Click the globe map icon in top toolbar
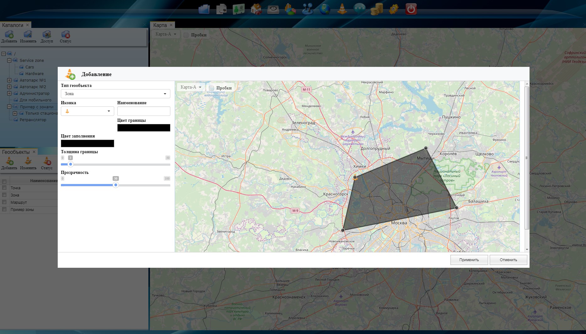The image size is (586, 334). (325, 9)
